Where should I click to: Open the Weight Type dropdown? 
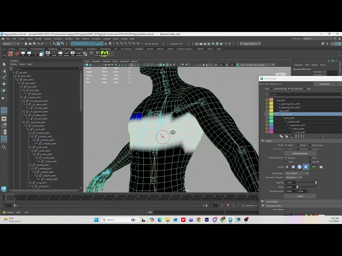(297, 173)
